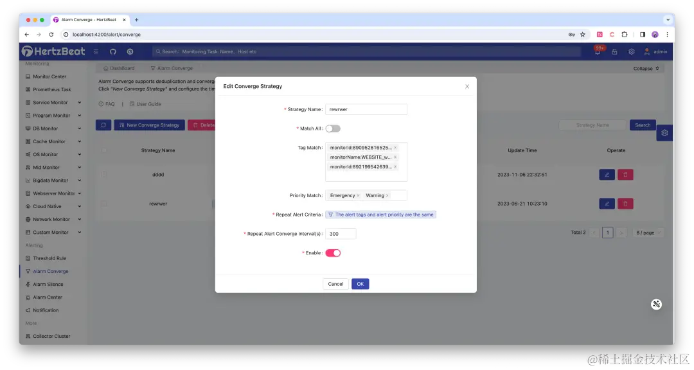Image resolution: width=694 pixels, height=370 pixels.
Task: Close the Edit Converge Strategy dialog
Action: [467, 86]
